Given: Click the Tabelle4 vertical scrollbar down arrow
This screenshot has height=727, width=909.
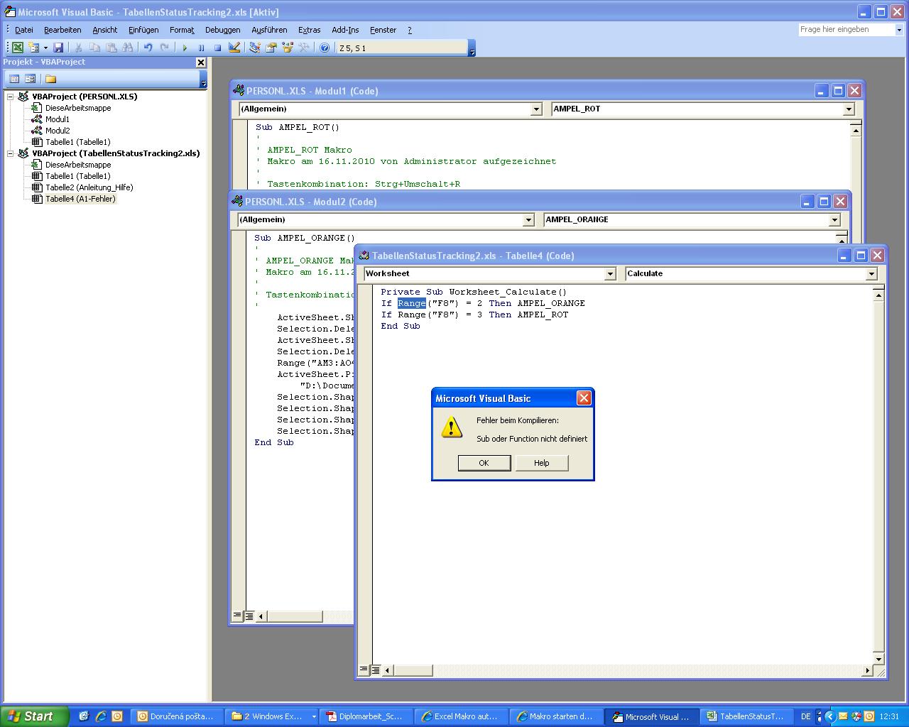Looking at the screenshot, I should tap(878, 658).
